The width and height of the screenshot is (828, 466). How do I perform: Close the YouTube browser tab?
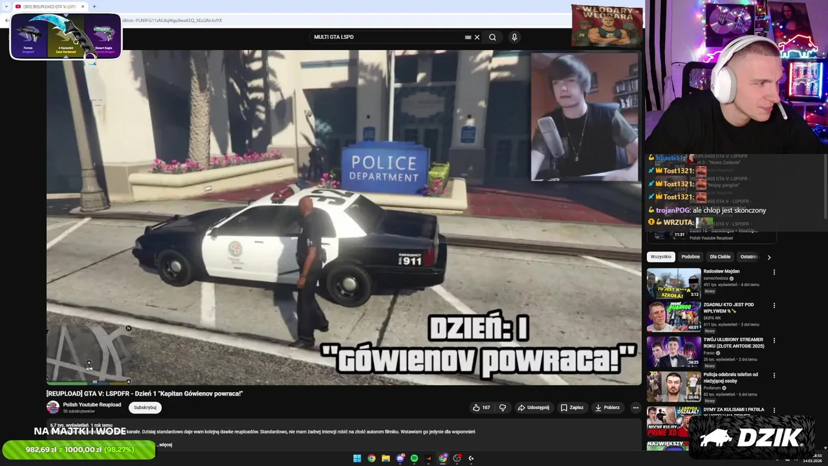click(x=83, y=6)
